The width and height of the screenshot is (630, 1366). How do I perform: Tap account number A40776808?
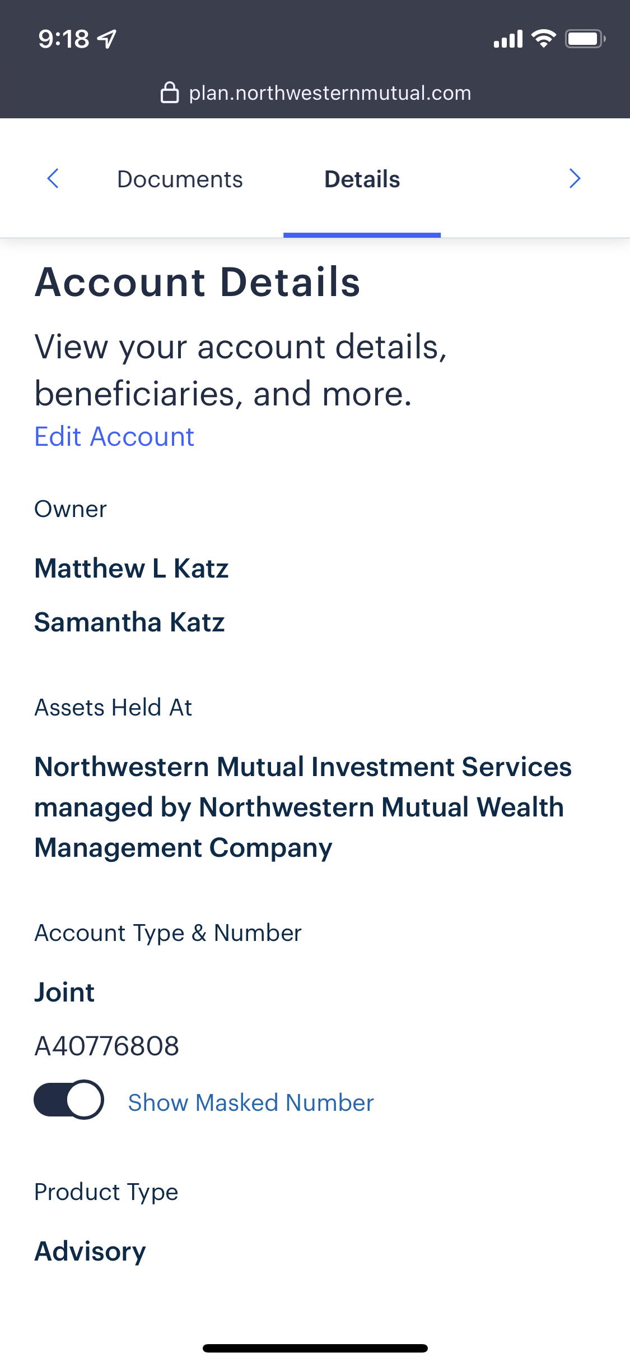point(107,1046)
